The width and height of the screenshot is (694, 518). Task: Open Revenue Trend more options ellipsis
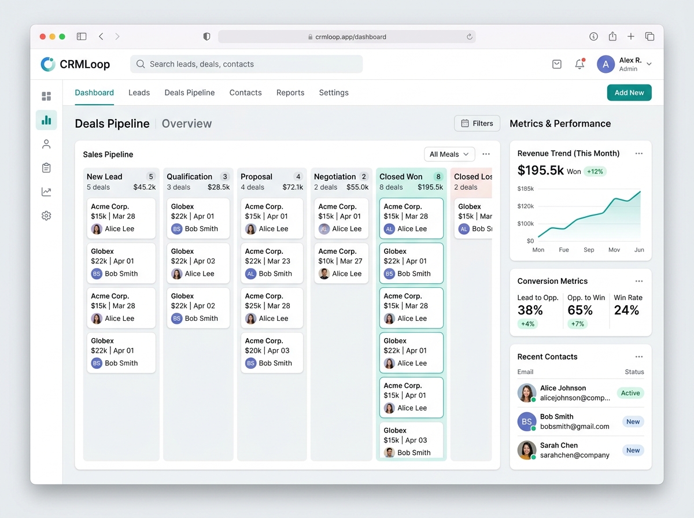(639, 153)
